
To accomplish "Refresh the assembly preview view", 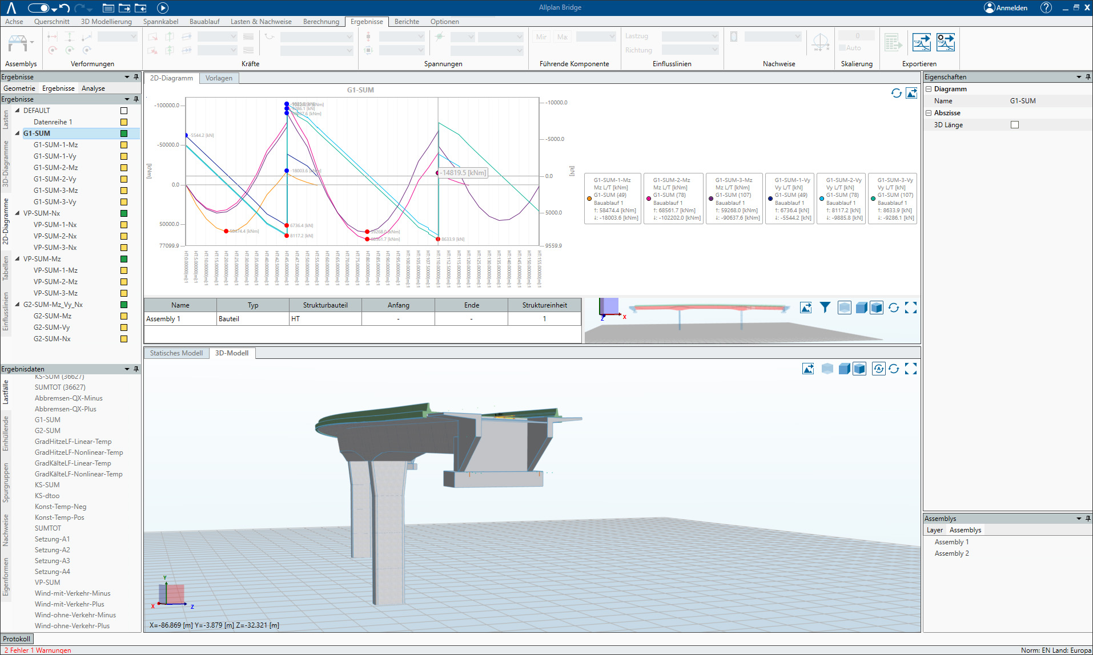I will [894, 308].
